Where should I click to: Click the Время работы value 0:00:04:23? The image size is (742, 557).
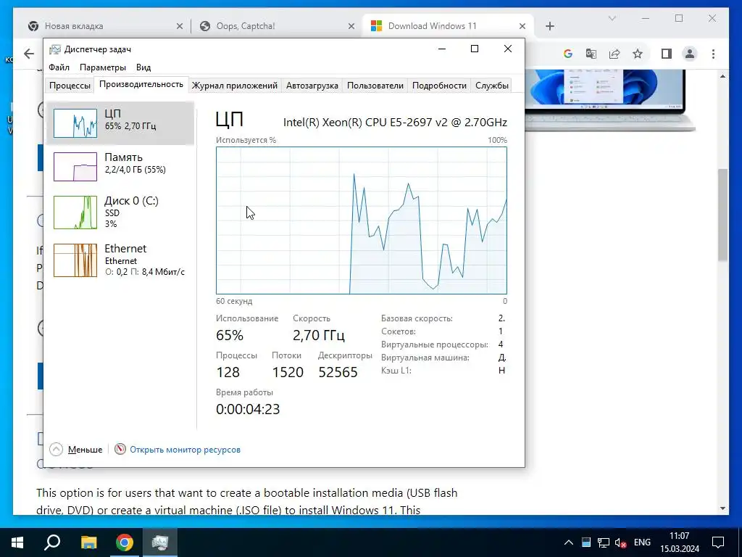pyautogui.click(x=248, y=409)
